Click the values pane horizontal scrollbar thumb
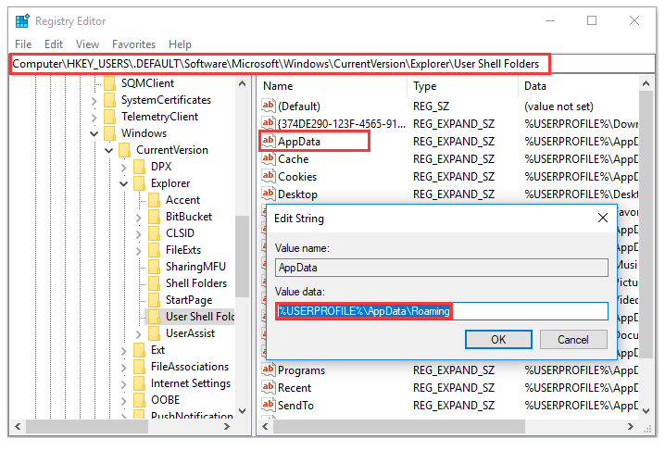 pyautogui.click(x=399, y=426)
